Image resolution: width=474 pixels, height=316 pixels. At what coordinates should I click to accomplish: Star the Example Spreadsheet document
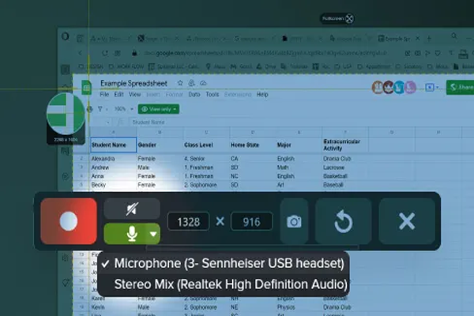(x=180, y=83)
